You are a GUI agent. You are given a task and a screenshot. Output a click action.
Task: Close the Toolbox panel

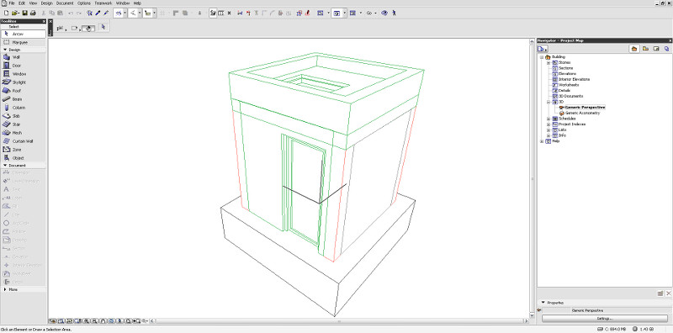(x=44, y=22)
